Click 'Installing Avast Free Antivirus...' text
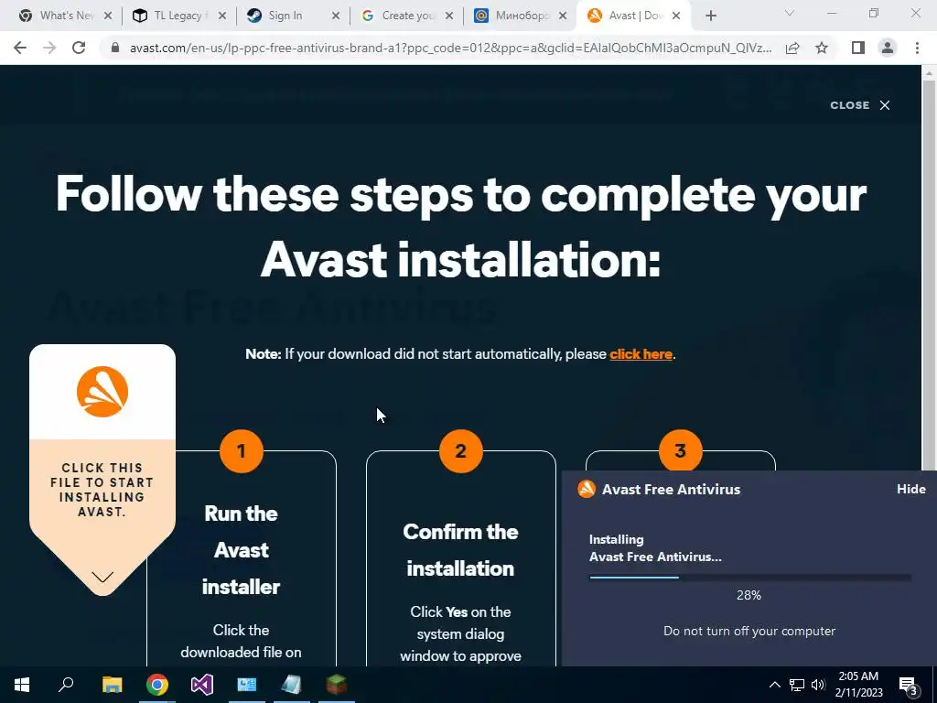The width and height of the screenshot is (937, 703). click(x=655, y=548)
